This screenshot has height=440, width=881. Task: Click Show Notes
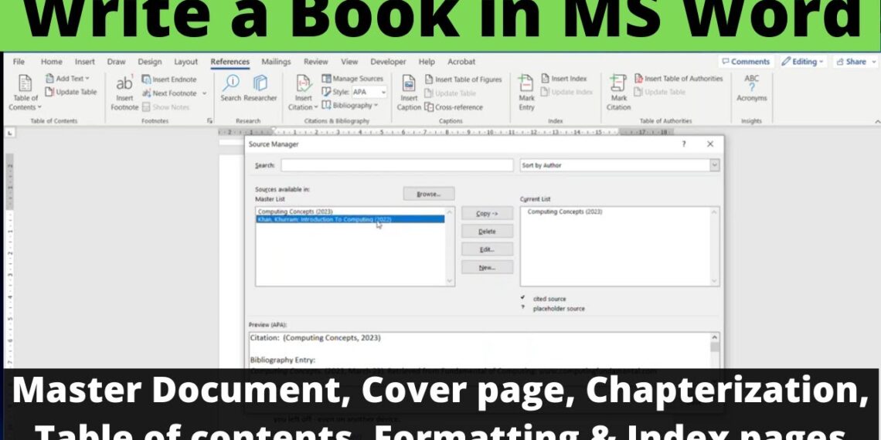pos(165,107)
